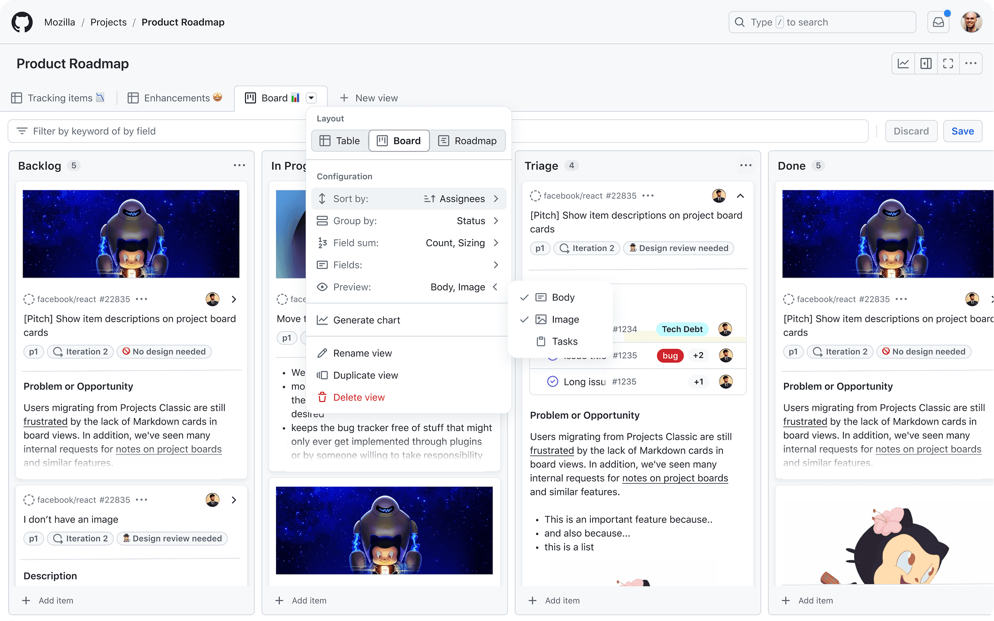Enter fullscreen mode for the project
The height and width of the screenshot is (621, 994).
[948, 63]
